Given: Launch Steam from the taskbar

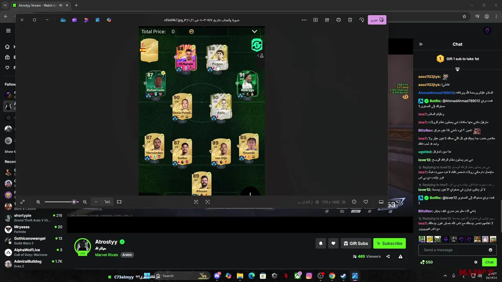Looking at the screenshot, I should [x=344, y=276].
